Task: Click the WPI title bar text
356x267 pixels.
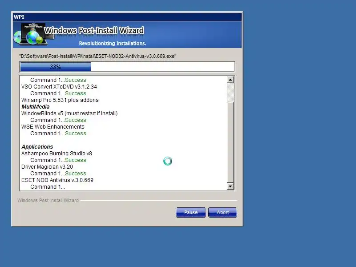Action: [x=19, y=17]
